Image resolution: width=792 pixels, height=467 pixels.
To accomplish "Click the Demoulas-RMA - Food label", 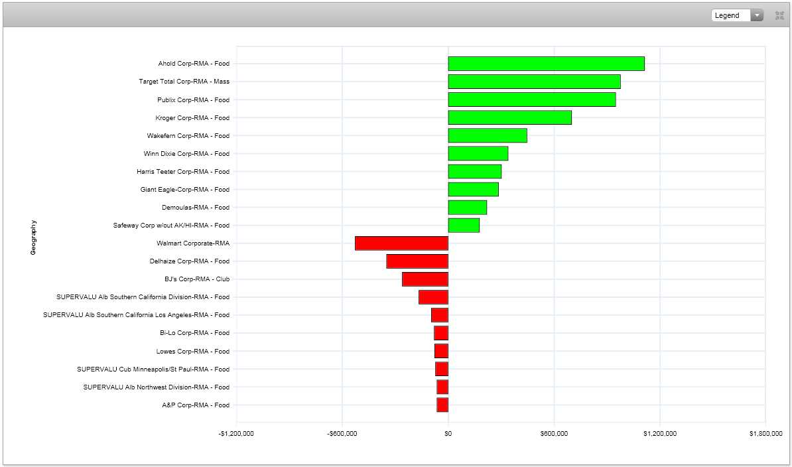I will click(195, 208).
